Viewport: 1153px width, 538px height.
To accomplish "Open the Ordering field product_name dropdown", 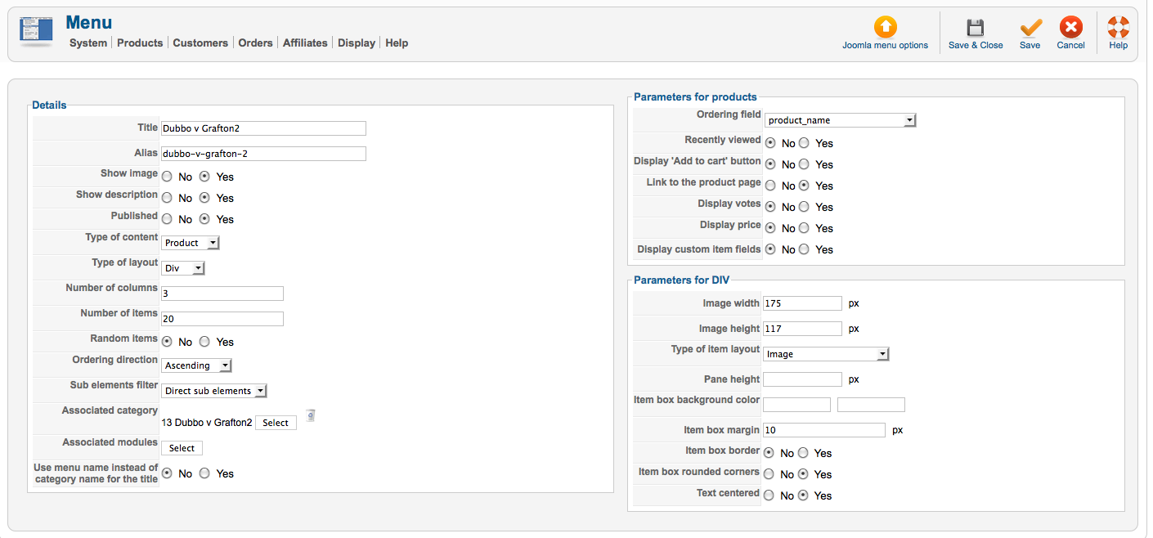I will pyautogui.click(x=841, y=120).
